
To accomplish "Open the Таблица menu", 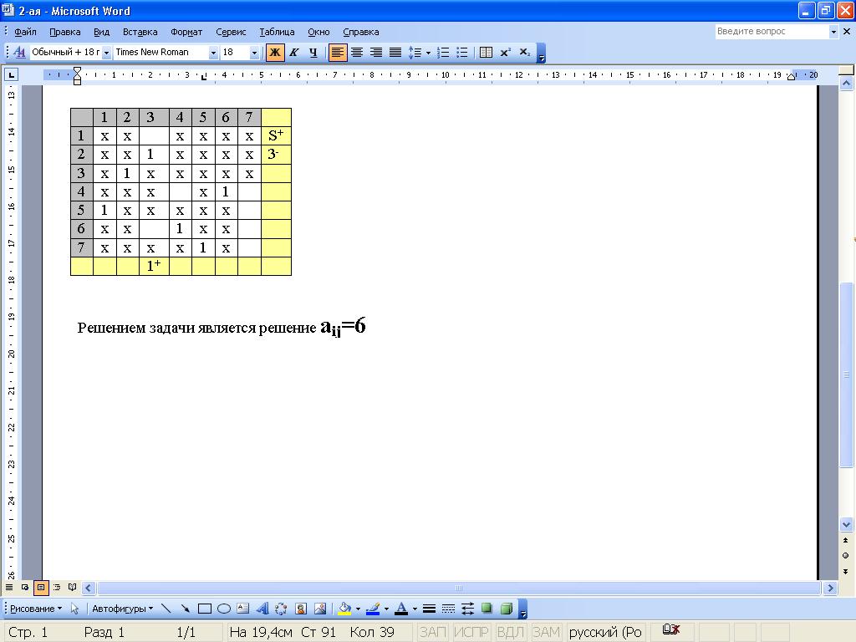I will [277, 32].
